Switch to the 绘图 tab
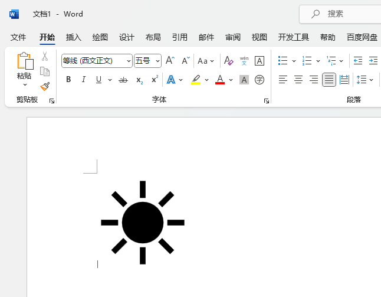This screenshot has width=381, height=297. click(x=100, y=37)
